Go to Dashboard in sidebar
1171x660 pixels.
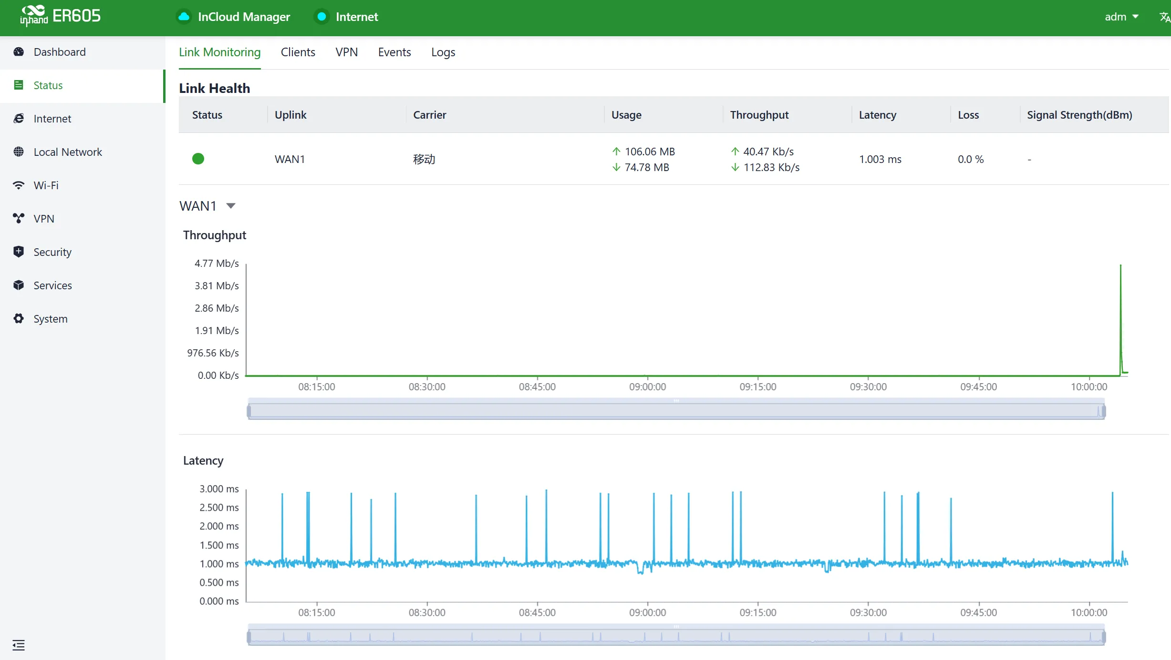(82, 52)
